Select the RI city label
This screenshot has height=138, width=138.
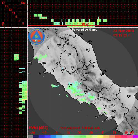pyautogui.click(x=77, y=72)
